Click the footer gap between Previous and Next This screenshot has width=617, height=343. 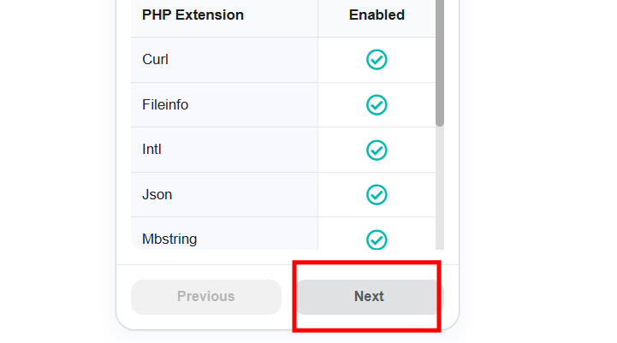point(289,297)
